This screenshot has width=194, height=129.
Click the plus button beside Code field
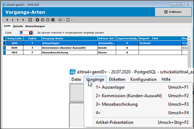tap(31, 33)
